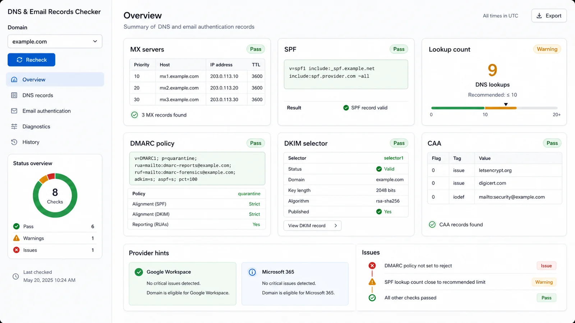Click the chevron on View DKIM record
The height and width of the screenshot is (323, 575).
336,226
